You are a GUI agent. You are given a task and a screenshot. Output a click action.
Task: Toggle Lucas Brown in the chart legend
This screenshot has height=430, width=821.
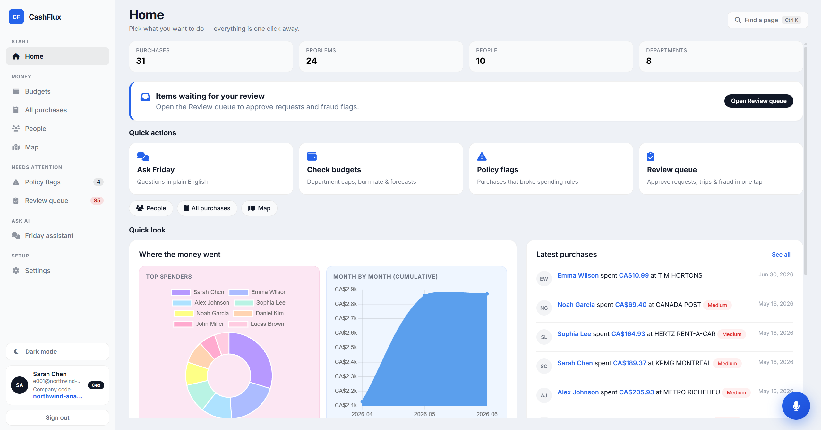tap(256, 324)
